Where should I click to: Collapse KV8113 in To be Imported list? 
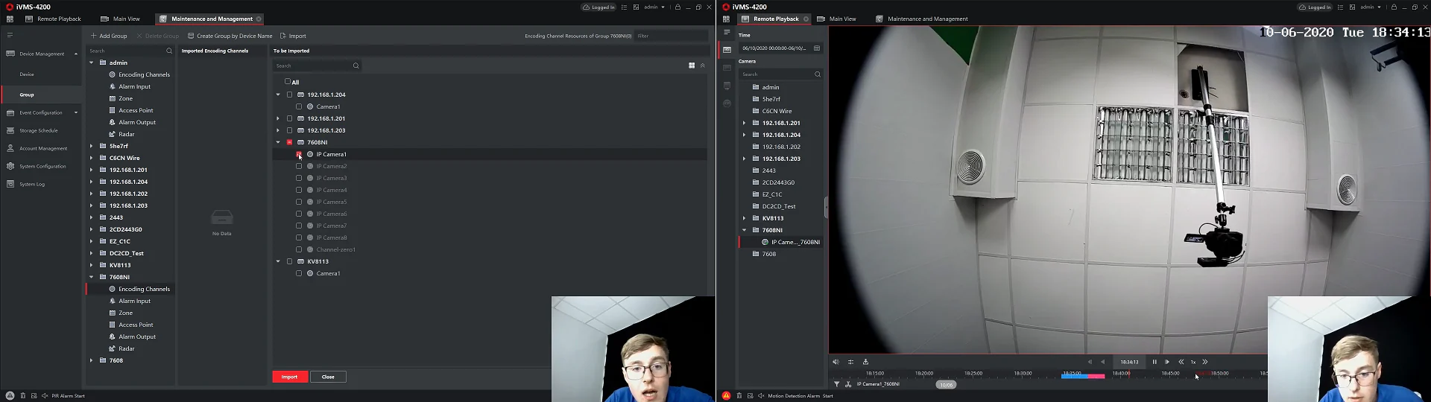tap(278, 261)
